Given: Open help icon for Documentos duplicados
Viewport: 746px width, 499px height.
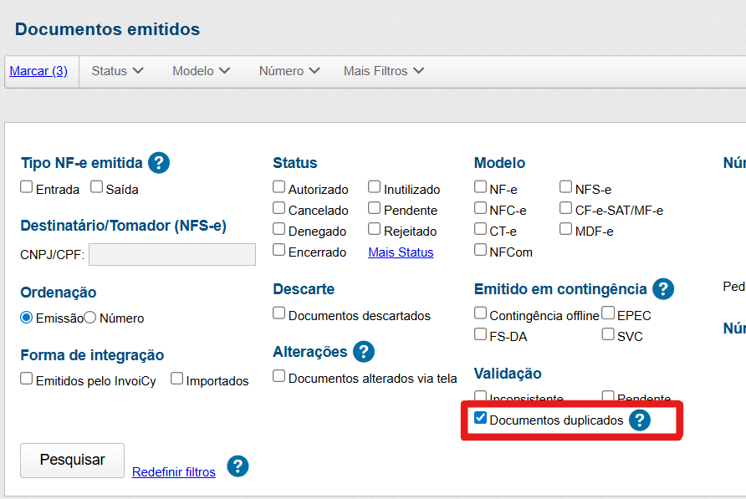Looking at the screenshot, I should (639, 420).
